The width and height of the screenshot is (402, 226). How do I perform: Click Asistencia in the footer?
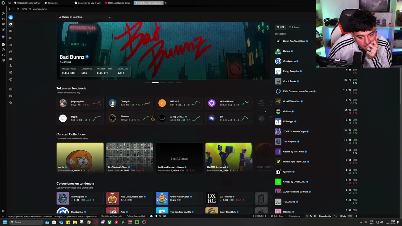294,216
